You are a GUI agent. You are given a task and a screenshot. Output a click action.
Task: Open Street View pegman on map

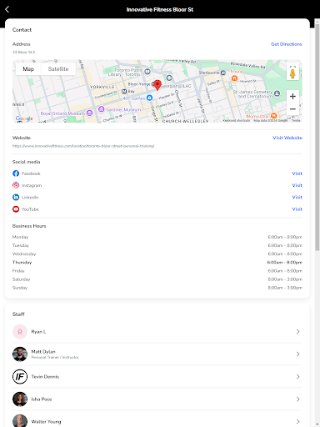(x=292, y=74)
